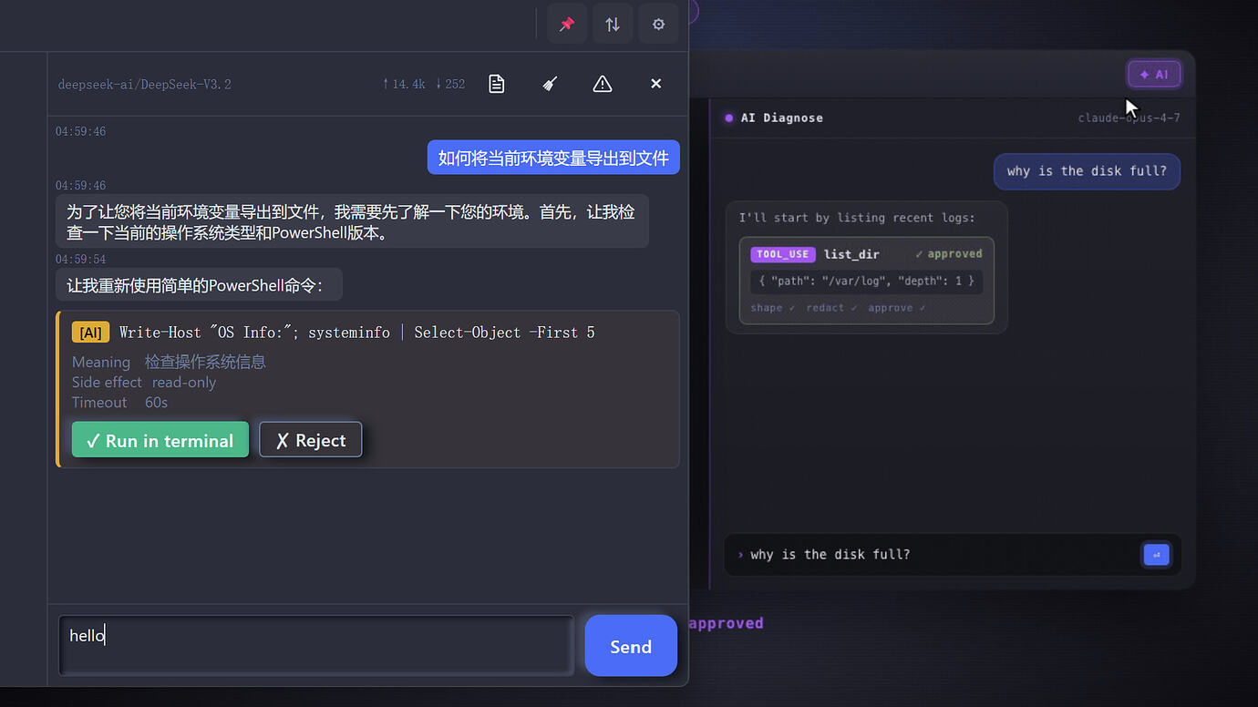1258x707 pixels.
Task: Run the command in terminal
Action: 160,440
